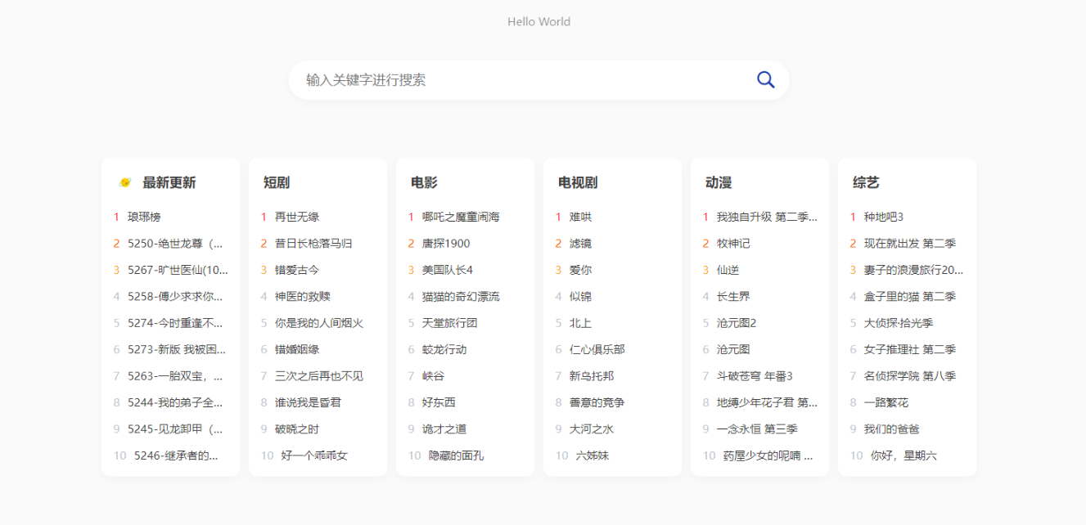
Task: Select 隐藏的面孔 movie
Action: (456, 455)
